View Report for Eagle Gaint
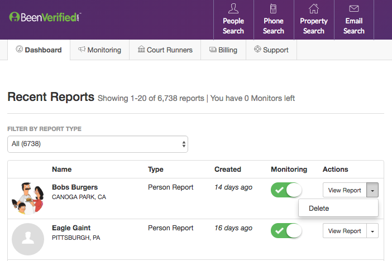The image size is (392, 261). [345, 231]
